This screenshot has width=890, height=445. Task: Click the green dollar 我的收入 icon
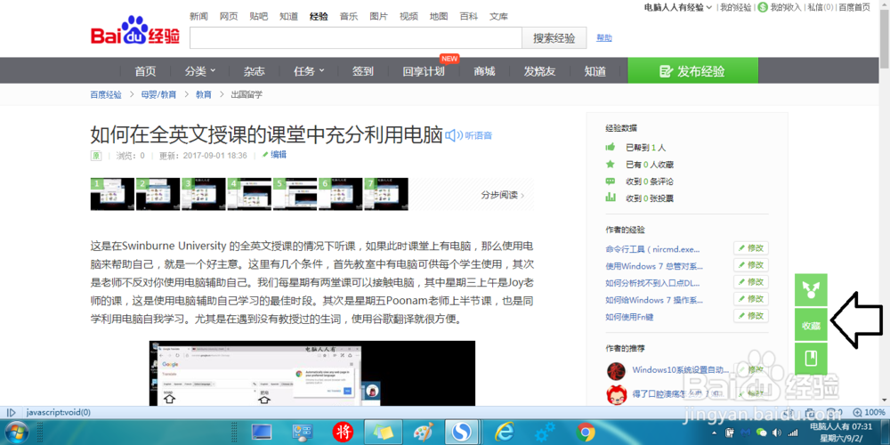pos(763,7)
